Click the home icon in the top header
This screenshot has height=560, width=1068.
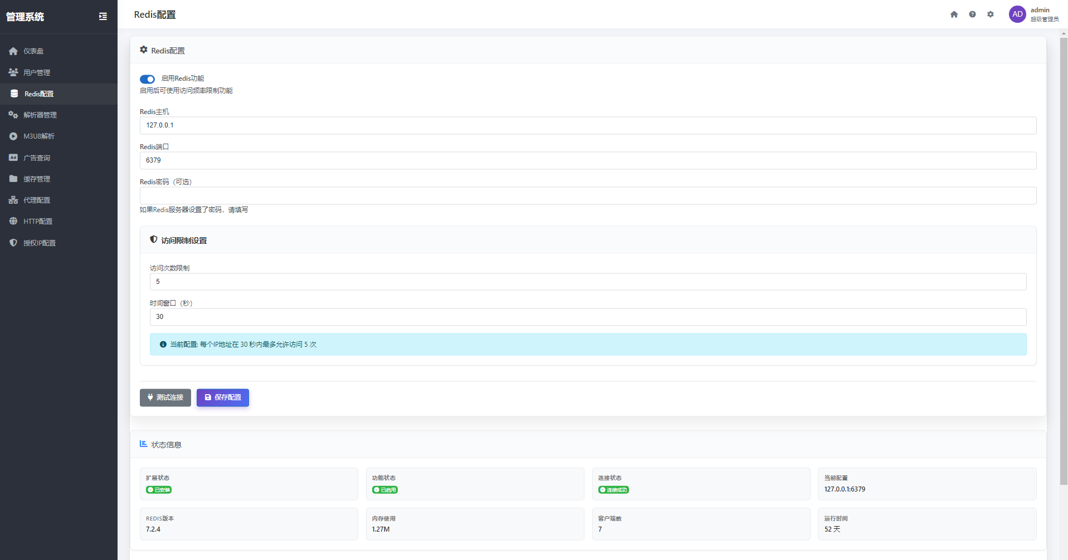pyautogui.click(x=954, y=14)
